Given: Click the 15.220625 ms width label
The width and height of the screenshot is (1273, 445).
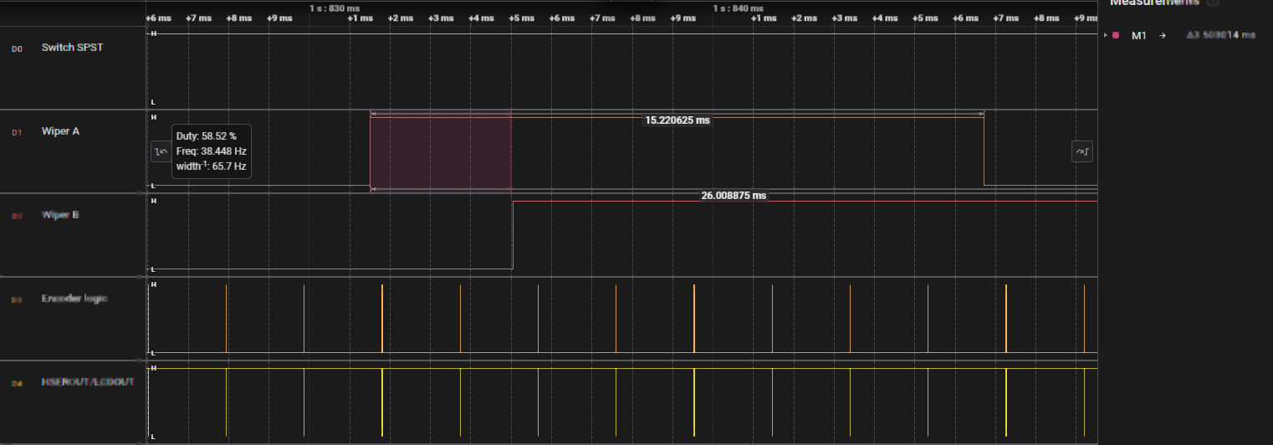Looking at the screenshot, I should click(677, 120).
